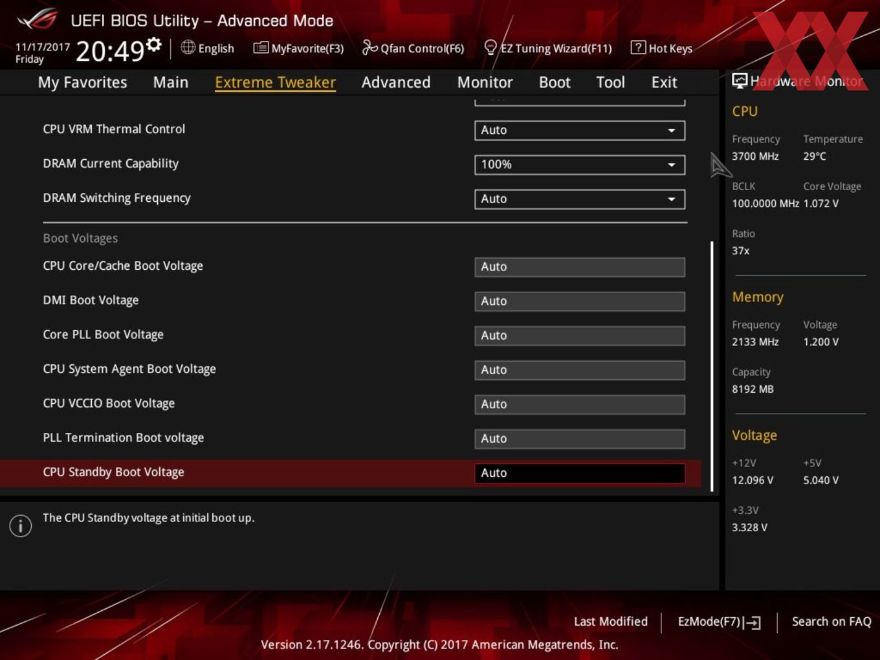Click CPU frequency value 3700 MHz
The image size is (880, 660).
(755, 156)
